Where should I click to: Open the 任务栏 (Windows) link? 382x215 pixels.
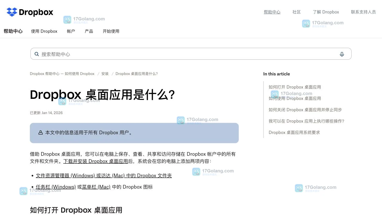(x=56, y=187)
